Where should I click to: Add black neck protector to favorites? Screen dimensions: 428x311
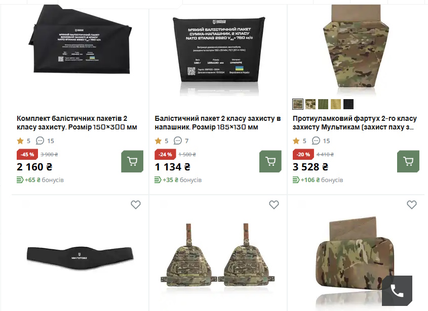(x=136, y=205)
